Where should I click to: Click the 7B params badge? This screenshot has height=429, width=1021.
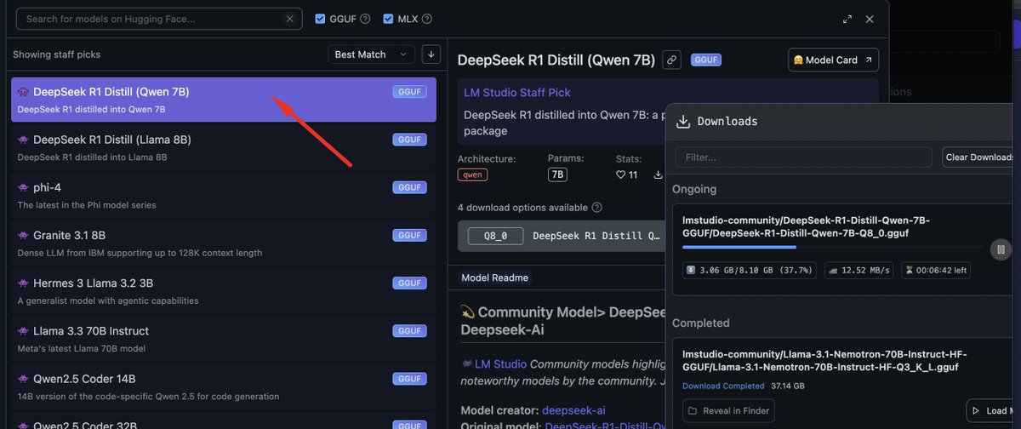point(557,174)
